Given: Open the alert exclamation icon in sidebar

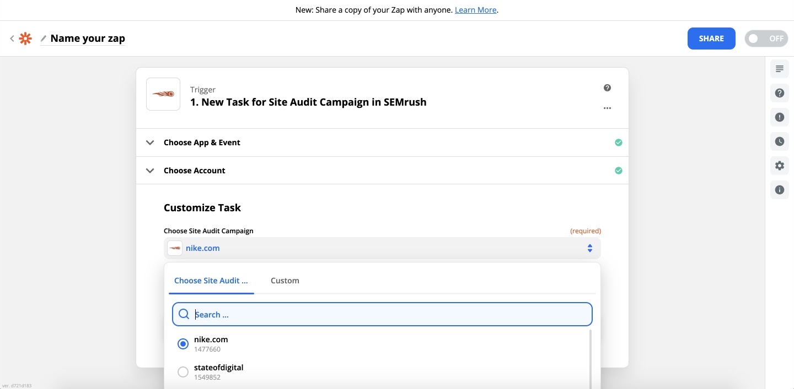Looking at the screenshot, I should (779, 117).
